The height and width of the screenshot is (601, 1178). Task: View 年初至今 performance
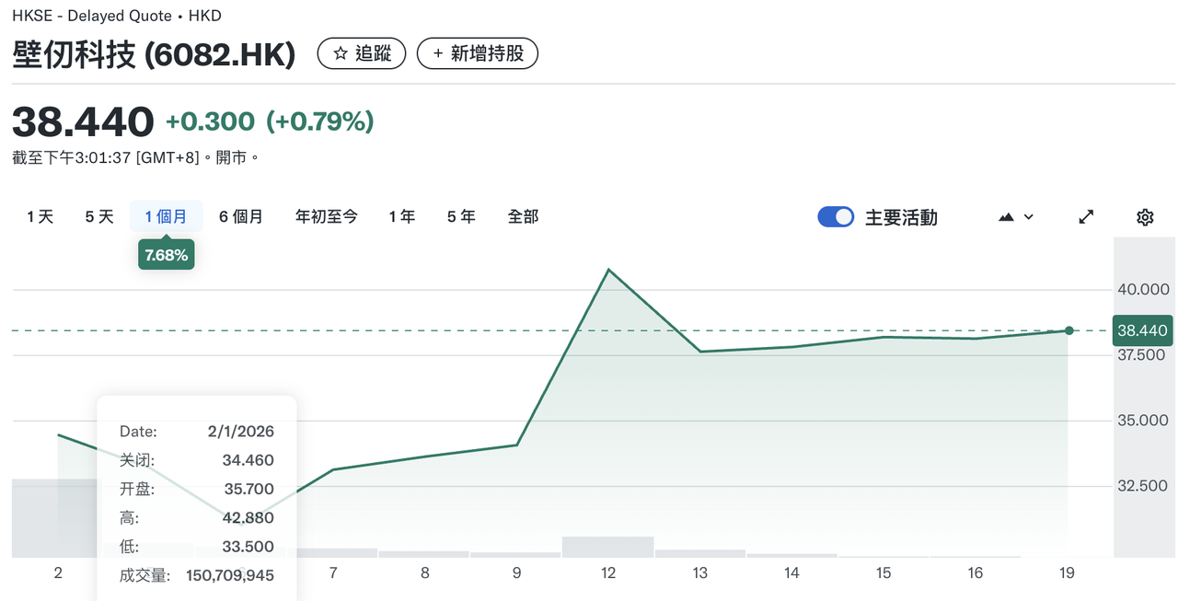click(x=326, y=216)
